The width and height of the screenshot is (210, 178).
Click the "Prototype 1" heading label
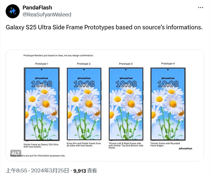(x=42, y=64)
